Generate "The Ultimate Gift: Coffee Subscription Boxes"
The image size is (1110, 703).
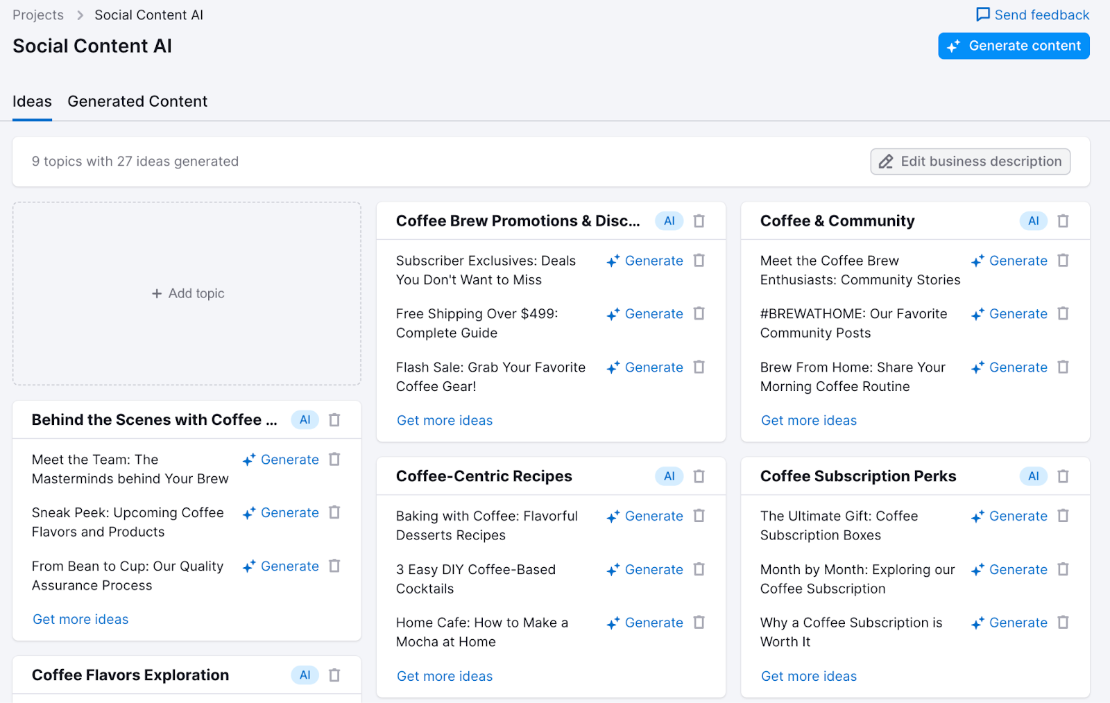tap(1018, 516)
